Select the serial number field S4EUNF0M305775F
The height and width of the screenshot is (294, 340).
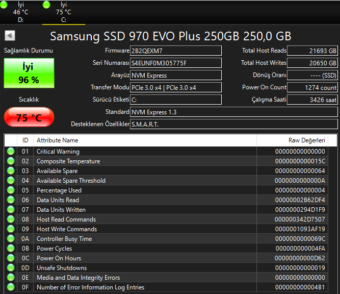click(176, 63)
